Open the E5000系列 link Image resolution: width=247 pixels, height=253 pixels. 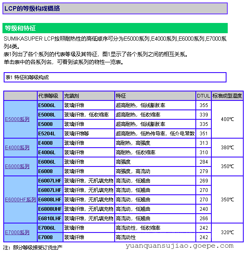click(17, 119)
